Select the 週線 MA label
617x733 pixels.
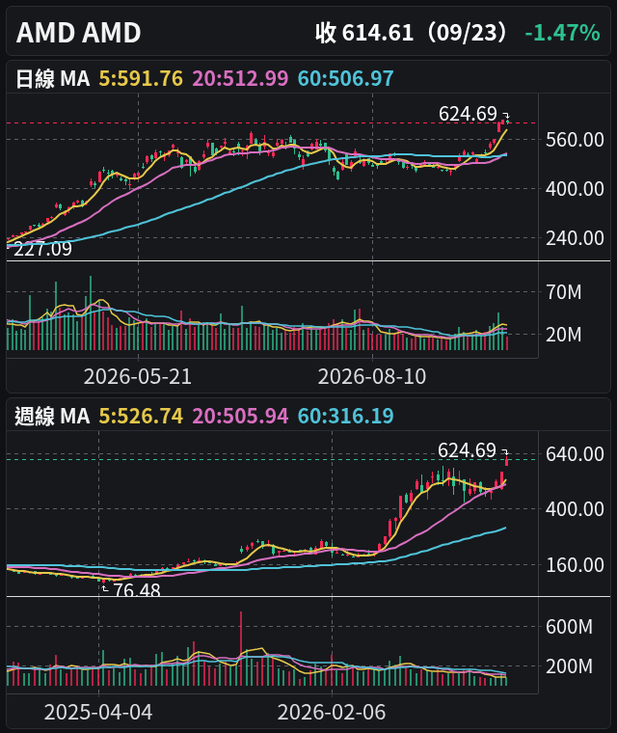[x=52, y=416]
